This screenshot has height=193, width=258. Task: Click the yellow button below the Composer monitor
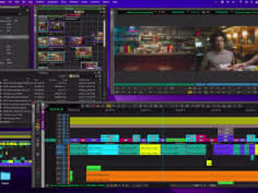pyautogui.click(x=190, y=92)
